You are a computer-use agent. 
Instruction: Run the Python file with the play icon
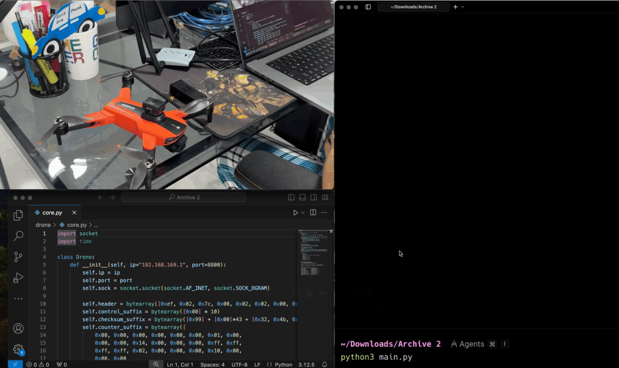pyautogui.click(x=296, y=213)
